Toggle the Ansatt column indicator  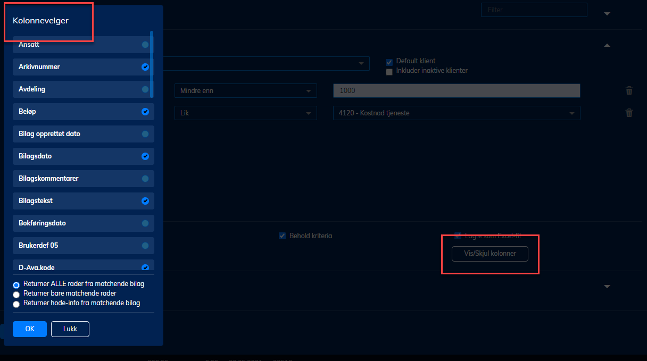(145, 45)
